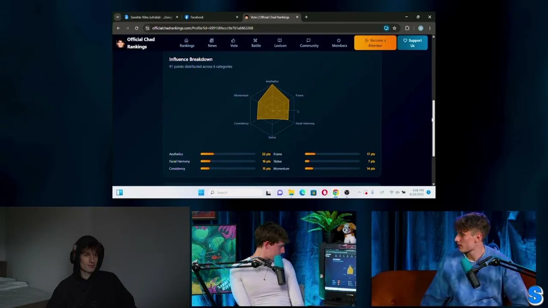
Task: Reload the current page
Action: point(136,28)
